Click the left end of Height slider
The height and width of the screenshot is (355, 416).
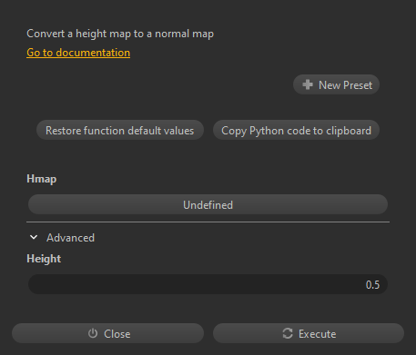34,284
